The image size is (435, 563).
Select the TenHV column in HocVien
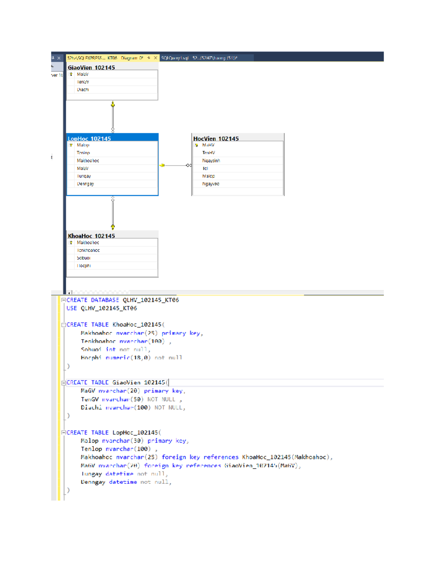coord(238,153)
